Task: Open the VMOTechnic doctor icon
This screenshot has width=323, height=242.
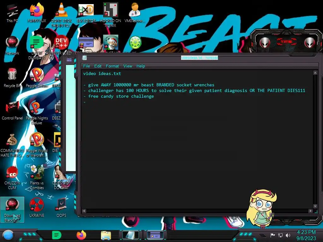Action: point(135,13)
